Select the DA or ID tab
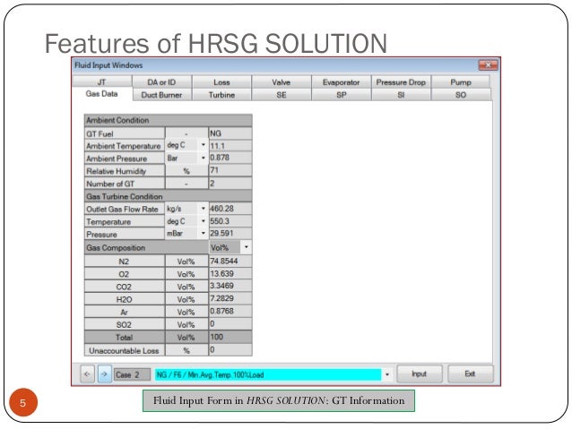The width and height of the screenshot is (572, 429). coord(161,82)
